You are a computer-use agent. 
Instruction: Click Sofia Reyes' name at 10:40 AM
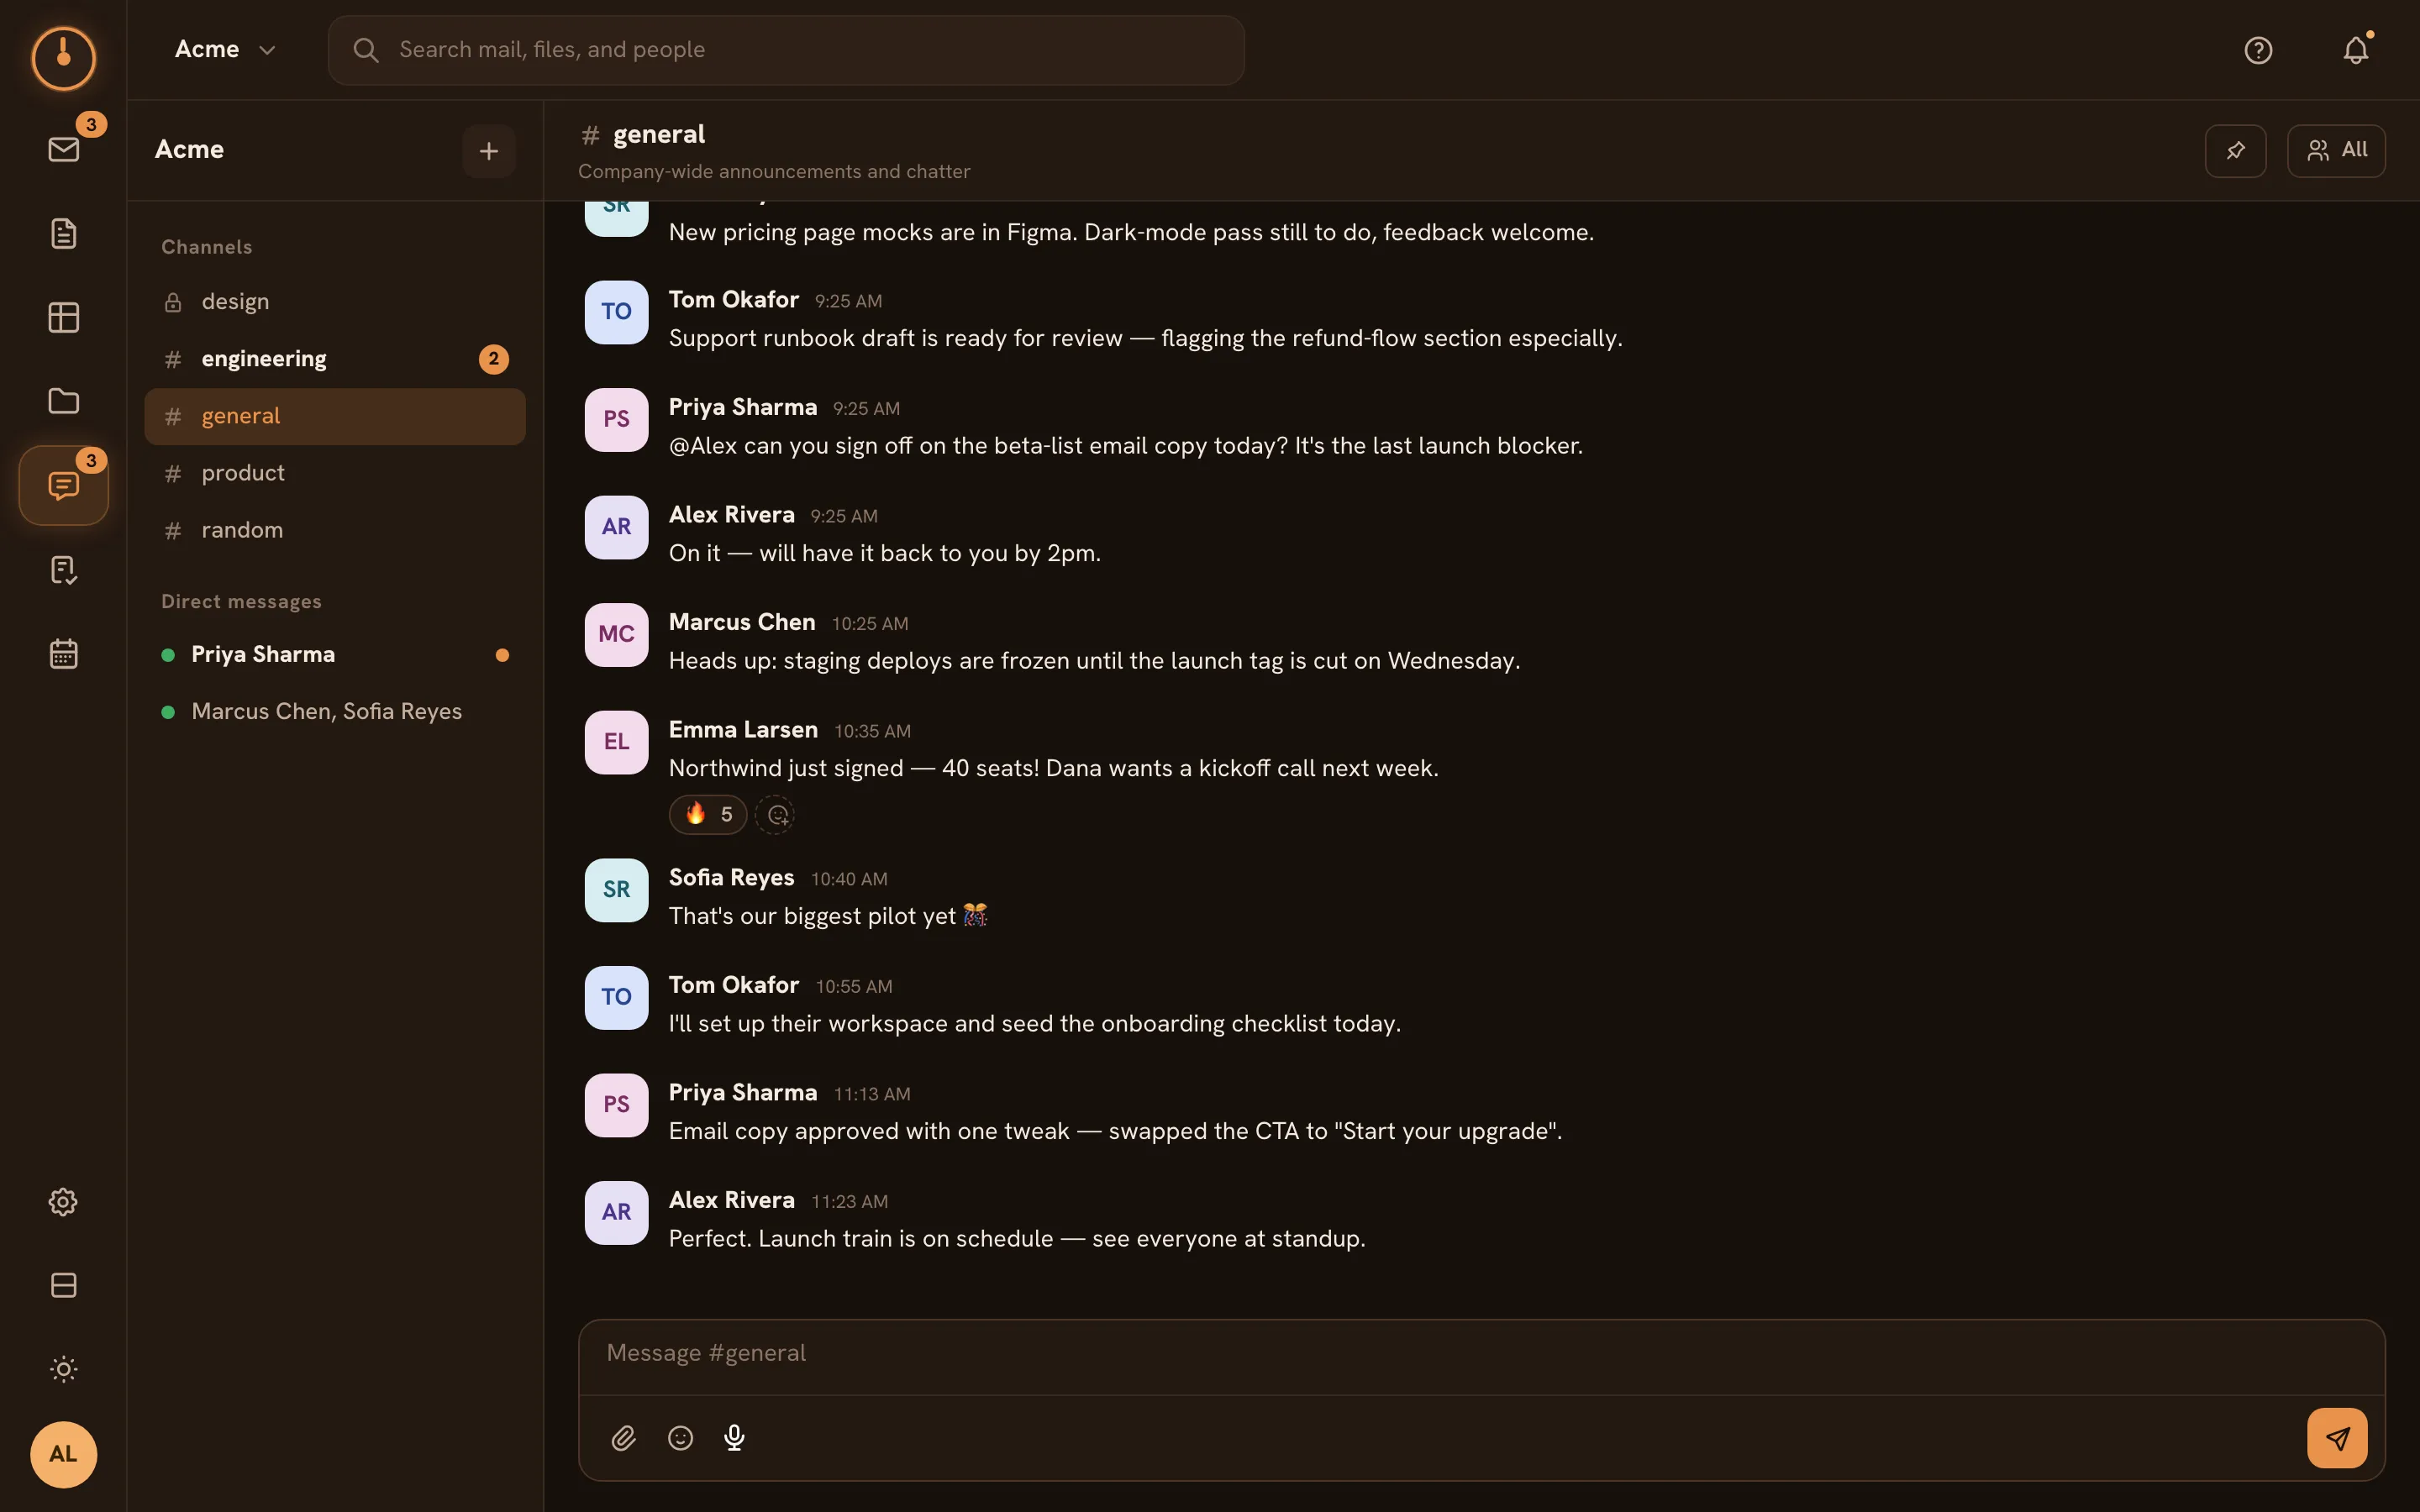click(731, 877)
